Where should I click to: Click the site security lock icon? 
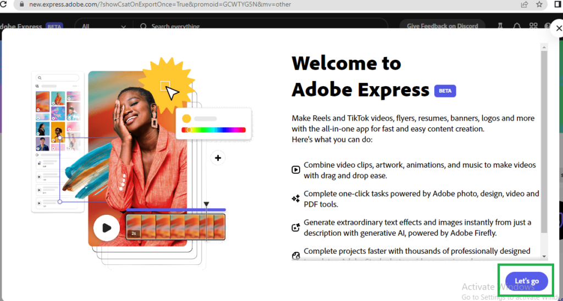tap(21, 4)
